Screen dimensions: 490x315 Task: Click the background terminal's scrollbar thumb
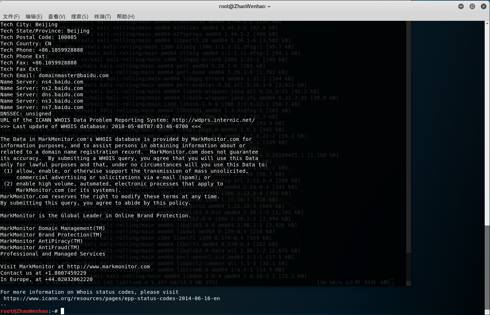click(x=409, y=267)
